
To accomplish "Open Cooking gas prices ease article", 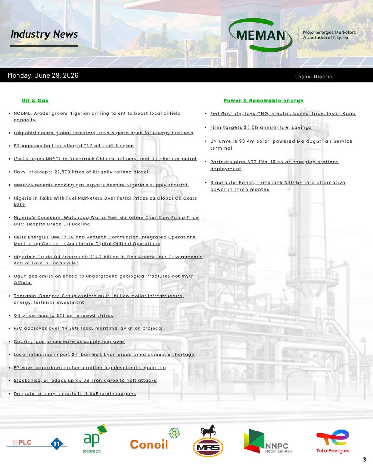I will [69, 341].
